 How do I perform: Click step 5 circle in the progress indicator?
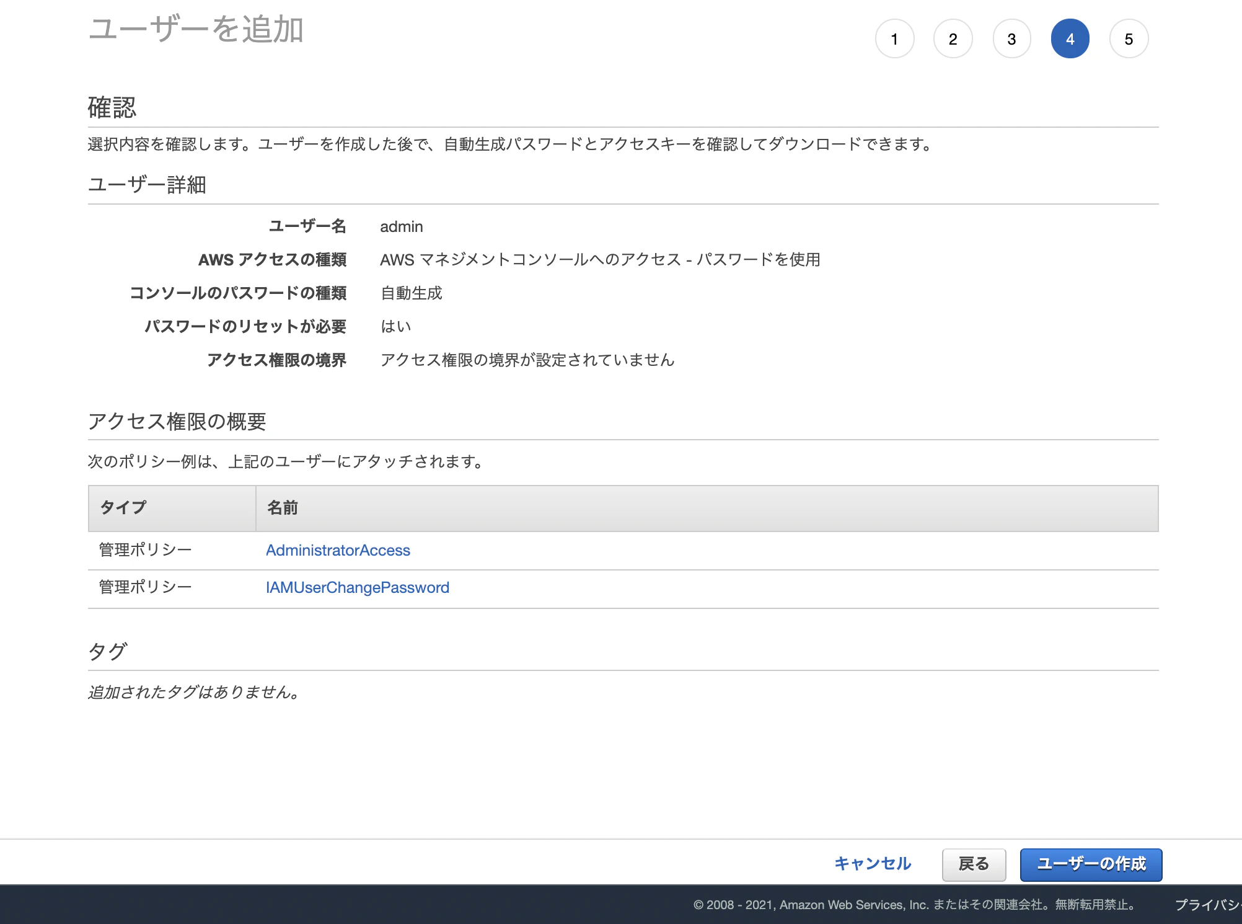coord(1128,38)
